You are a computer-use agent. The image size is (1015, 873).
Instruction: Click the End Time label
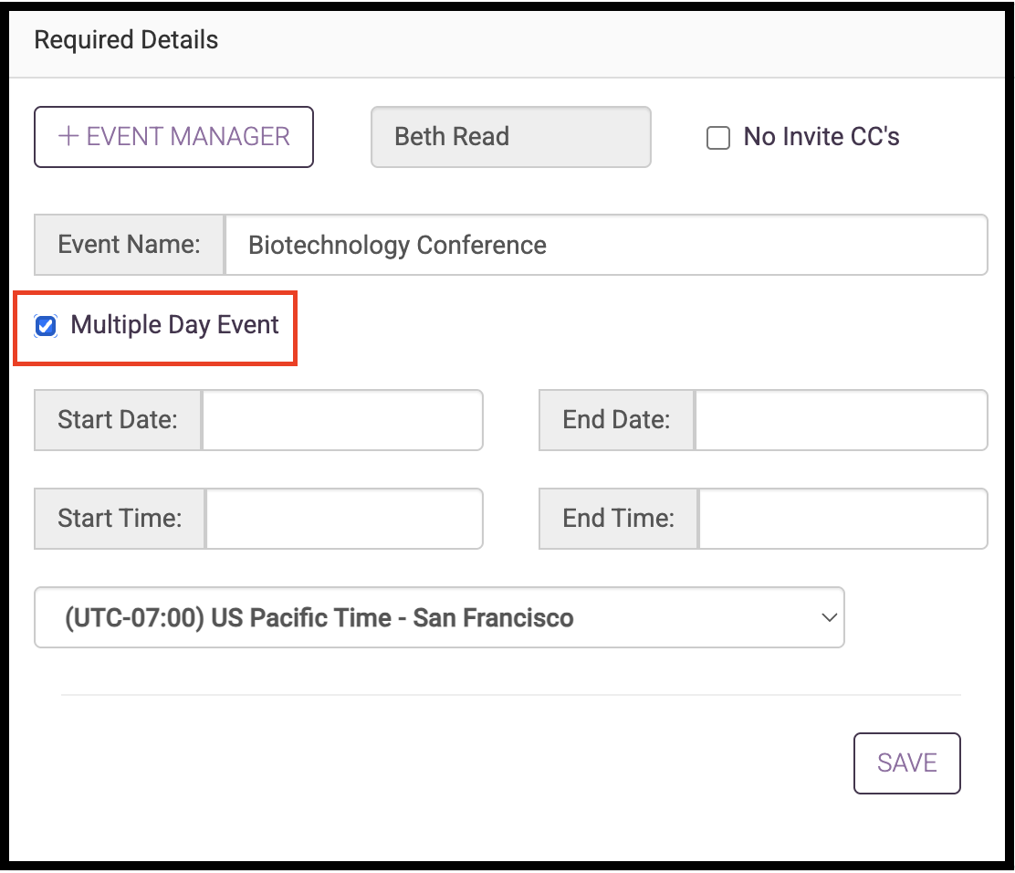[x=618, y=519]
